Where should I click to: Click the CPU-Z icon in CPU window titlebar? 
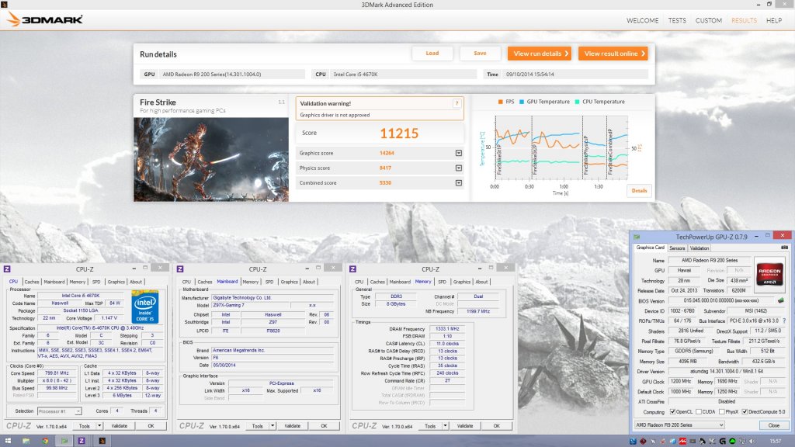tap(7, 269)
